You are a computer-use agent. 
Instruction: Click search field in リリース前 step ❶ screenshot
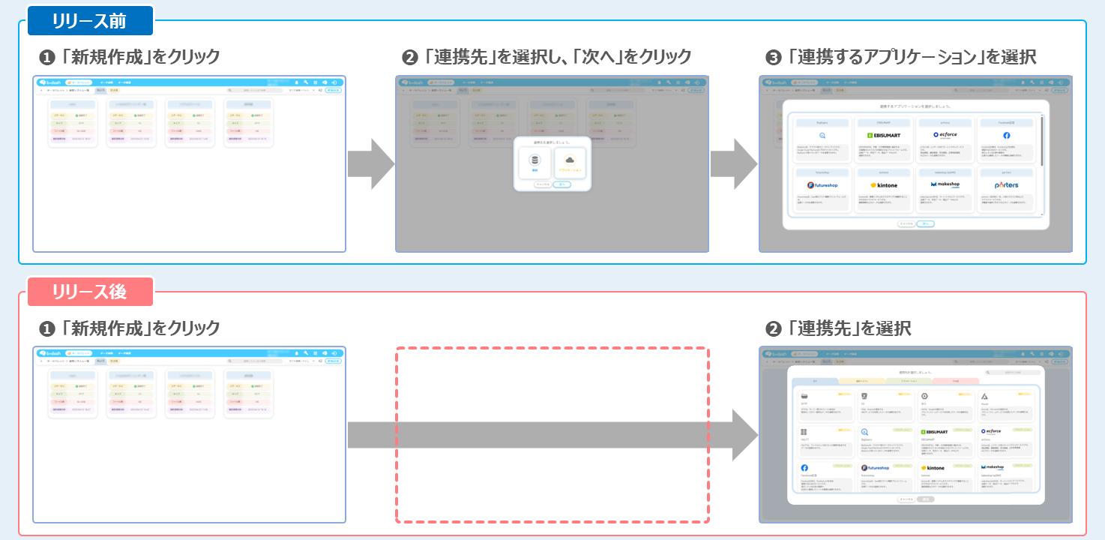coord(255,90)
